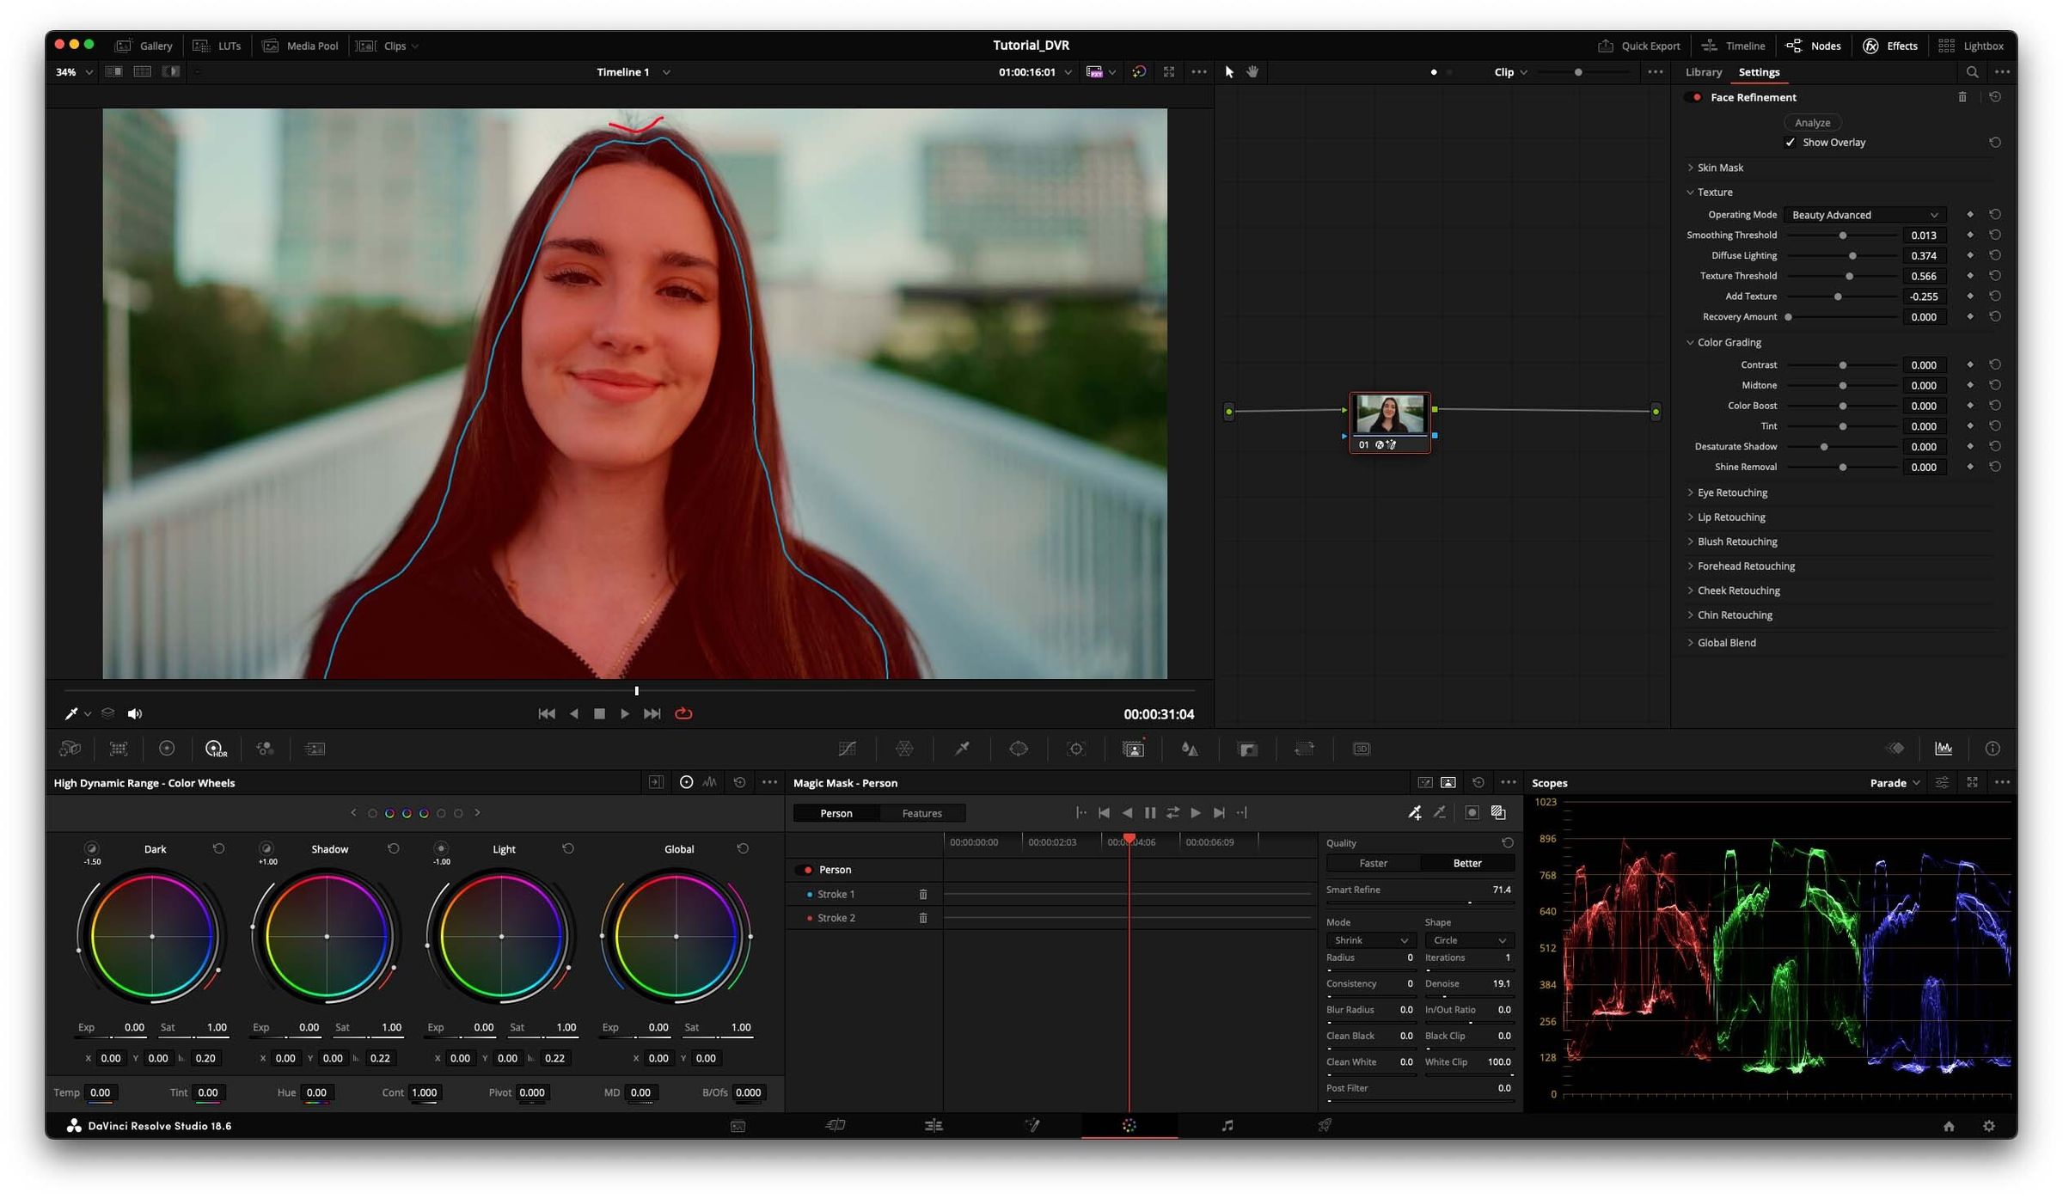Open the Fusion page
This screenshot has height=1199, width=2063.
pos(1031,1125)
